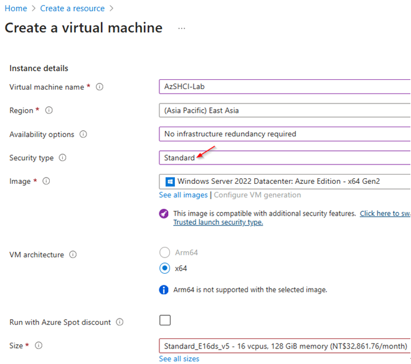411x364 pixels.
Task: Click the purple rocket security features icon
Action: 164,214
